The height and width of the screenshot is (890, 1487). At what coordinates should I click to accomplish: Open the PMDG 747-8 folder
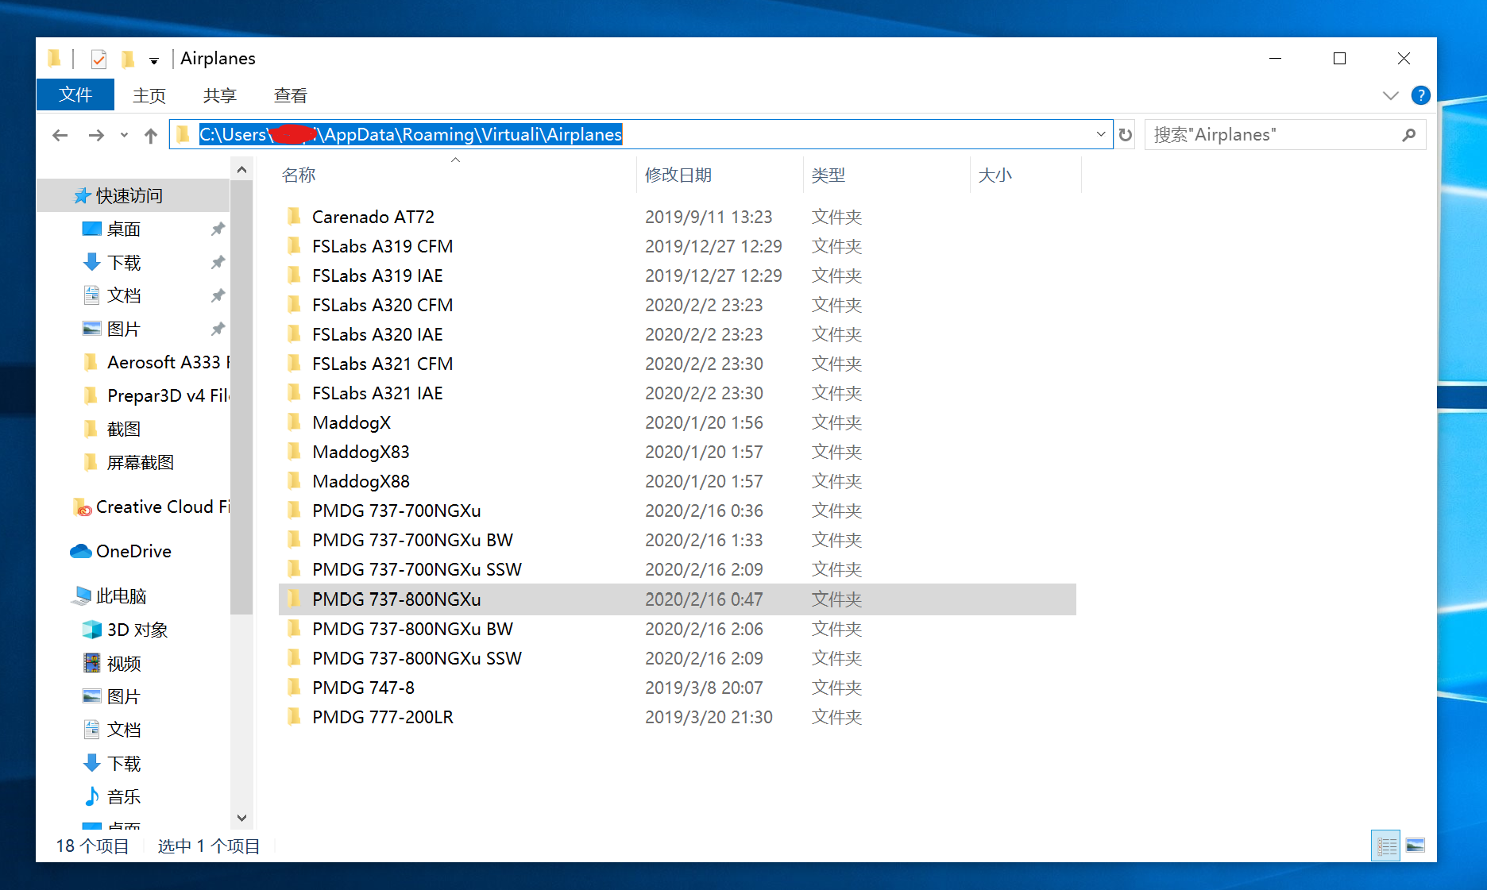363,687
